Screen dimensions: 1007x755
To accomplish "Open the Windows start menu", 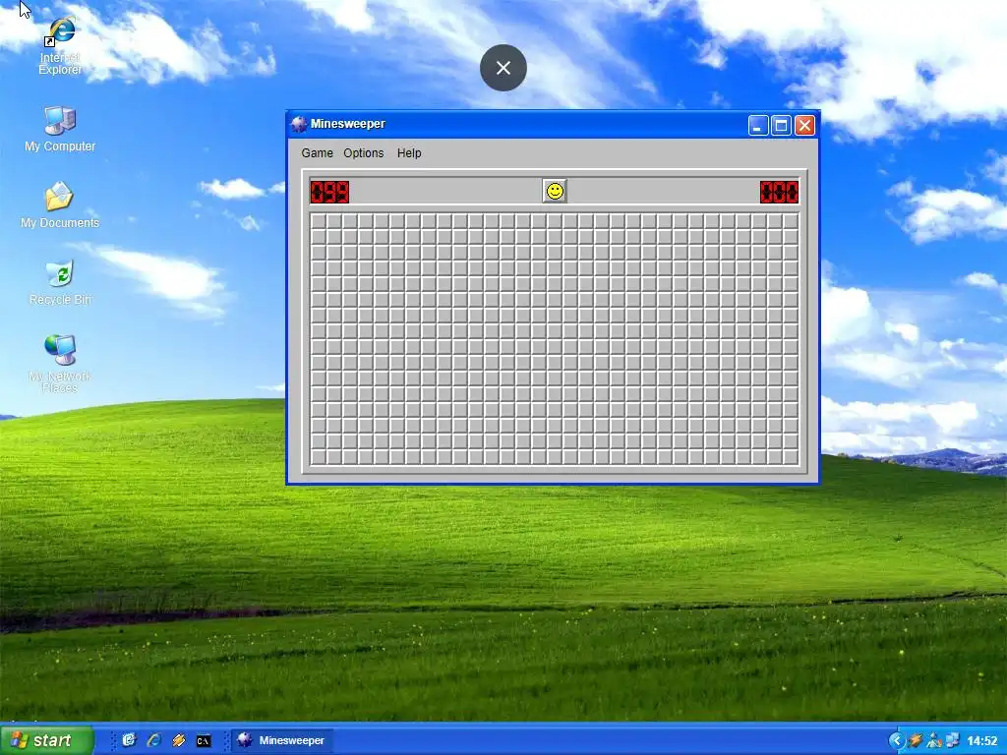I will (46, 740).
